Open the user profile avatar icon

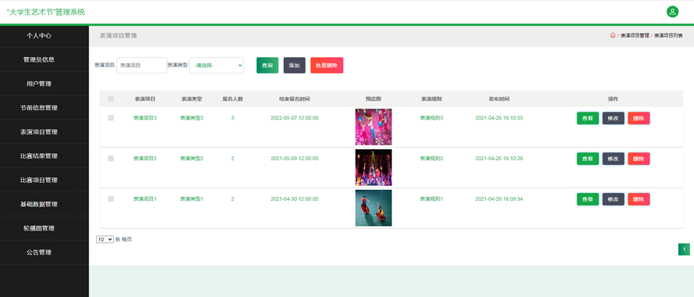tap(672, 12)
